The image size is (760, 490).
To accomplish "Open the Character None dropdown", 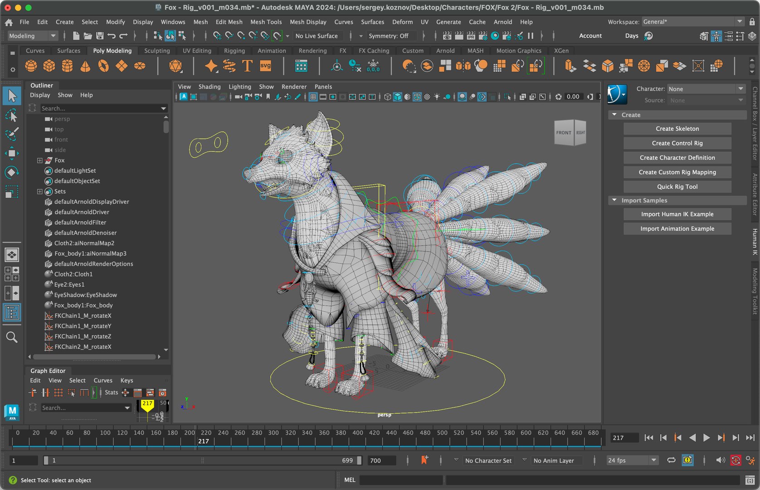I will pos(706,89).
